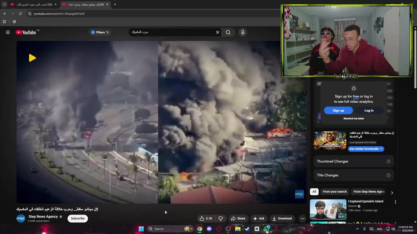Viewport: 417px width, 234px height.
Task: Open File Explorer from taskbar
Action: (238, 229)
